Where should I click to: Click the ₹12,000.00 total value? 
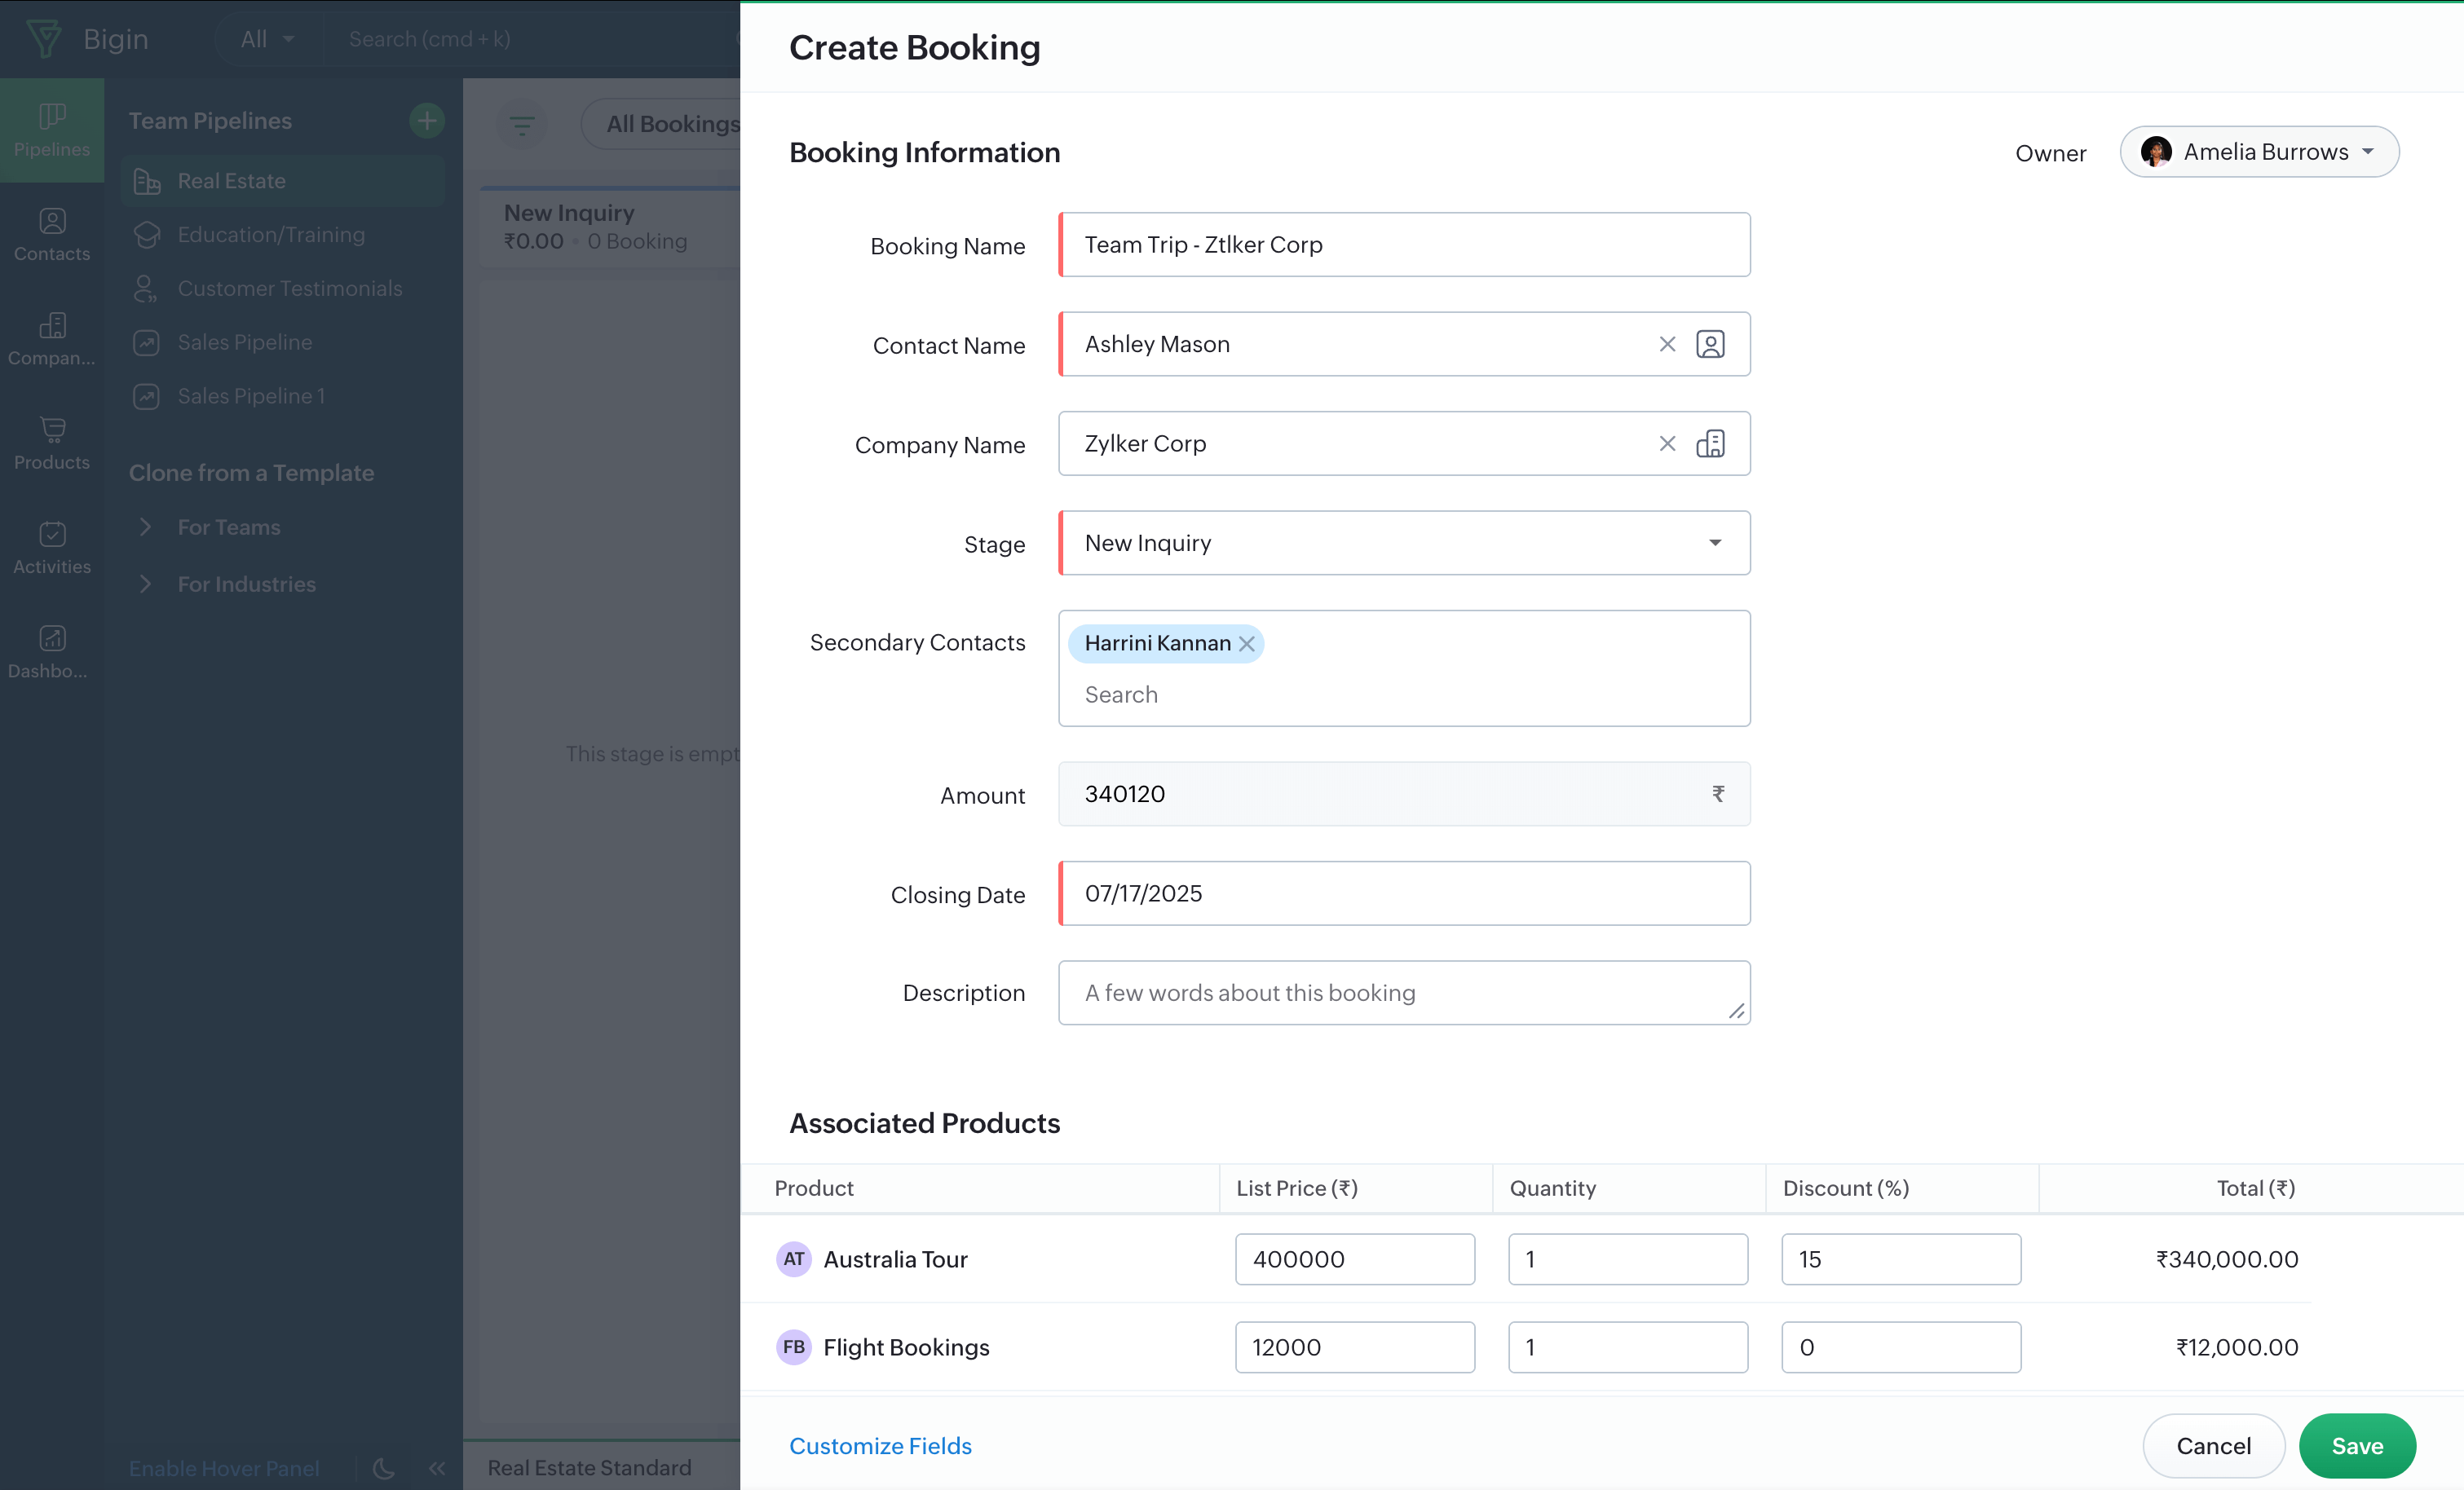[2237, 1347]
